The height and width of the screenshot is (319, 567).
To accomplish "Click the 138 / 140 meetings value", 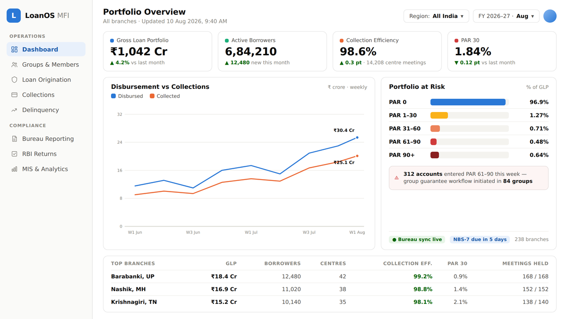I will 535,302.
